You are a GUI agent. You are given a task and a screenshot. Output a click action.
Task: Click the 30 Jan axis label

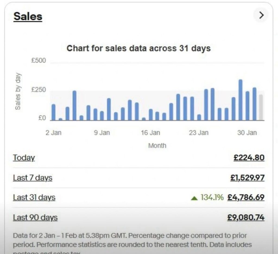(247, 133)
